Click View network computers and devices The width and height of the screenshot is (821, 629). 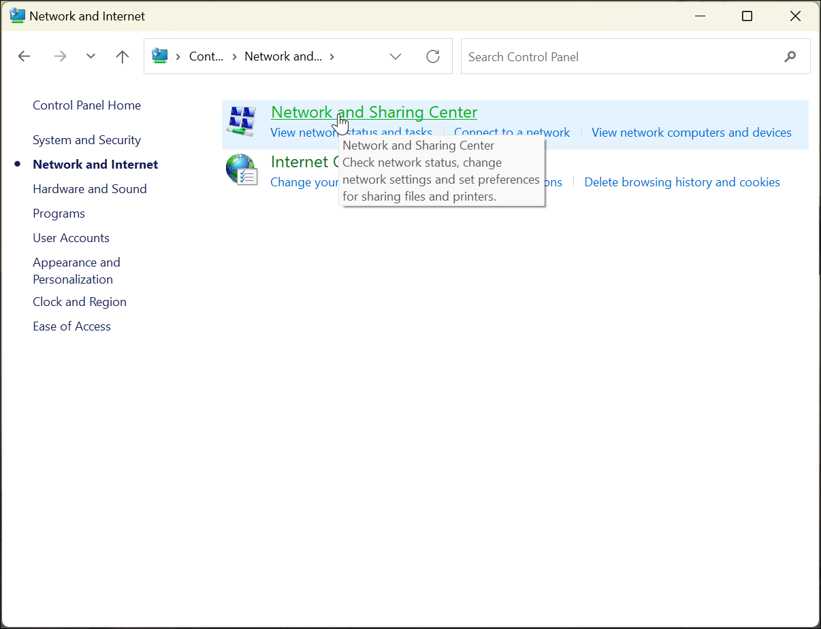tap(691, 132)
